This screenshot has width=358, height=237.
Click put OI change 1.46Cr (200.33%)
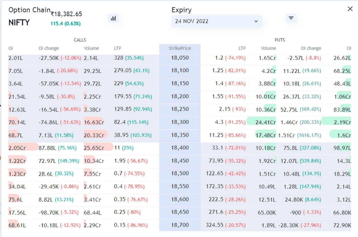tap(301, 122)
